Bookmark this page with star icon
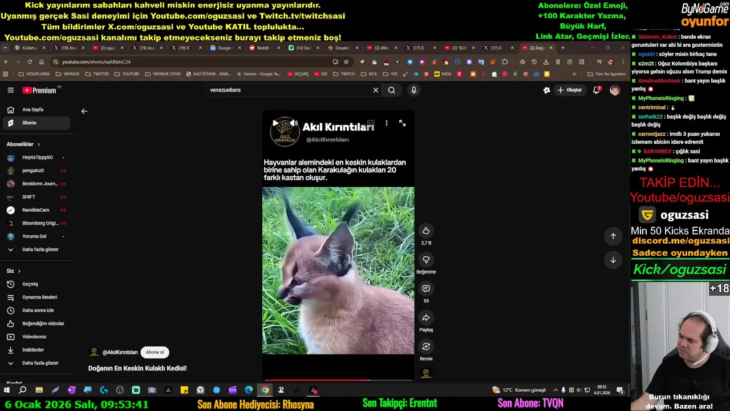The height and width of the screenshot is (411, 730). (x=346, y=62)
